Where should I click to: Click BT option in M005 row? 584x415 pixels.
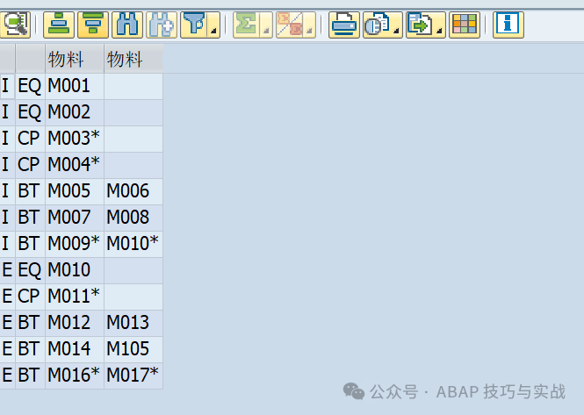point(30,191)
